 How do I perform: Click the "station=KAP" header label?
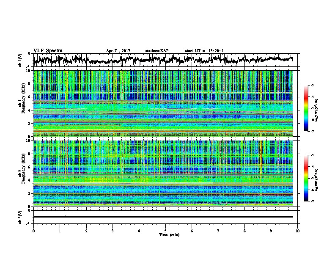pyautogui.click(x=157, y=51)
